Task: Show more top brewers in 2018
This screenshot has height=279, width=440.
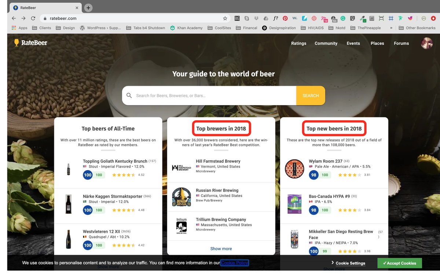Action: tap(221, 249)
